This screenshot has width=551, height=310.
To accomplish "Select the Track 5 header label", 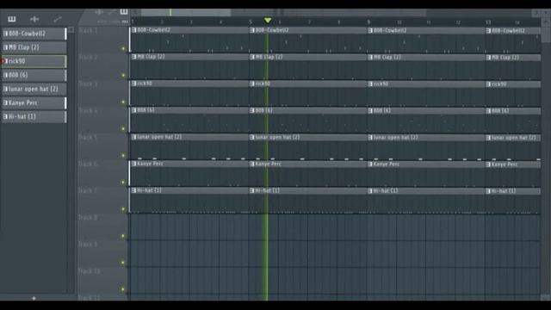I will click(x=88, y=137).
